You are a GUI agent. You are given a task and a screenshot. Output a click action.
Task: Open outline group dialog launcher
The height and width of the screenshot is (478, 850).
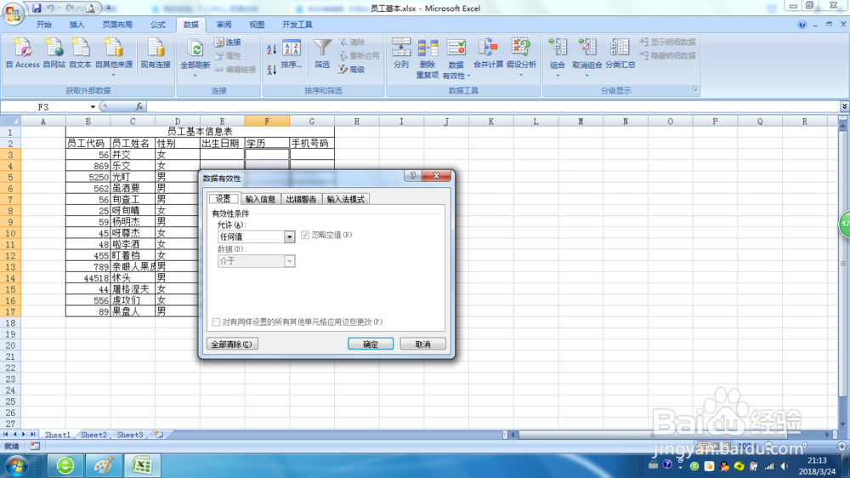coord(694,89)
